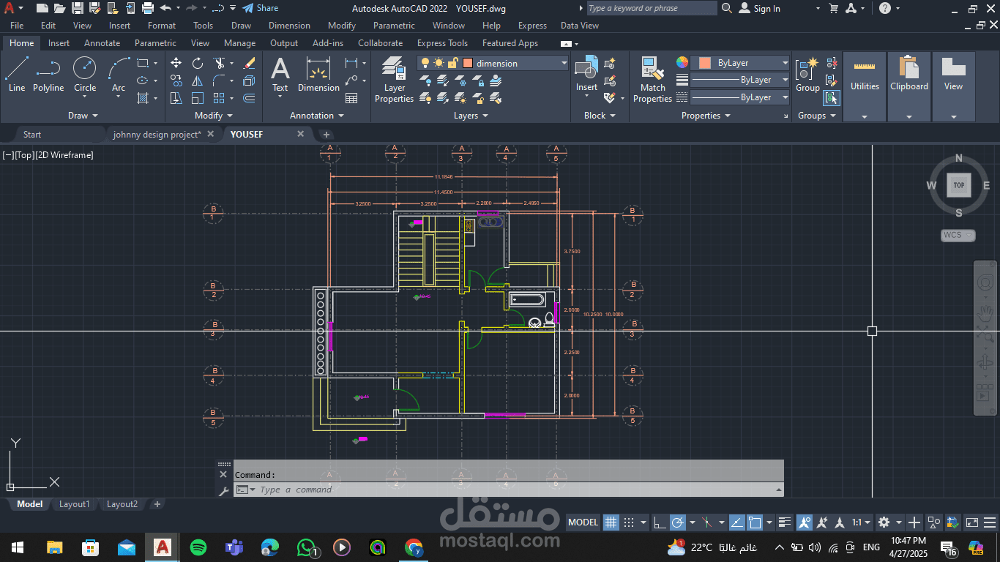Screen dimensions: 1000x562
Task: Open the Express Tools ribbon tab
Action: click(x=442, y=43)
